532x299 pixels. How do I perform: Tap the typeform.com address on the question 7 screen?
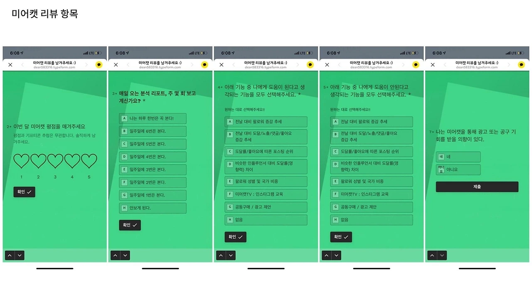[477, 67]
